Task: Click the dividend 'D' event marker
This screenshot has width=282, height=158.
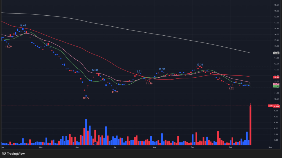Action: pyautogui.click(x=95, y=143)
